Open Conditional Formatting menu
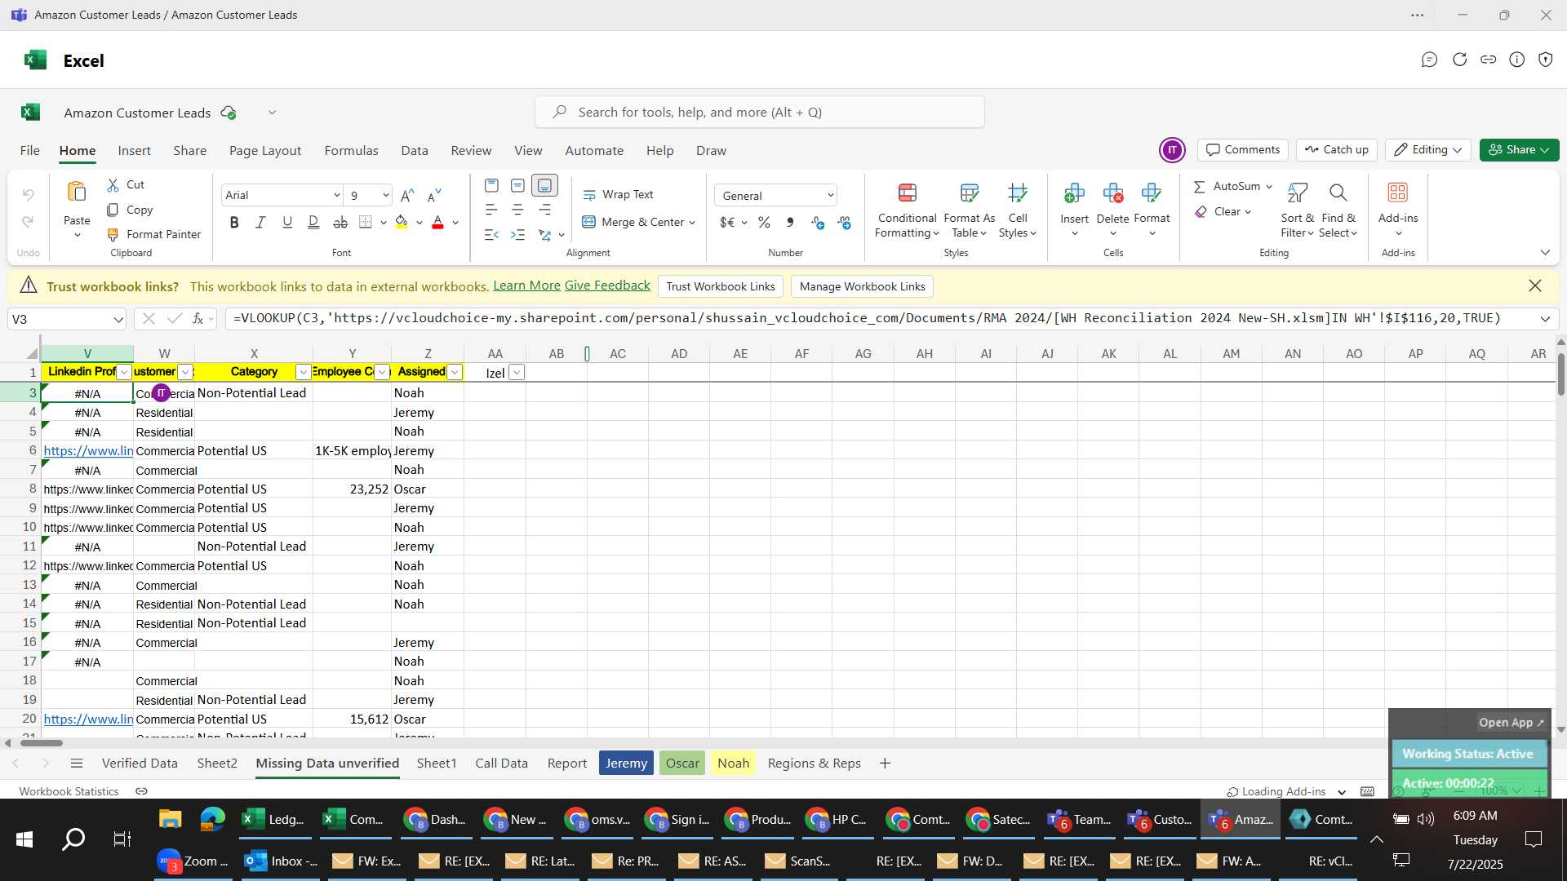The height and width of the screenshot is (881, 1567). tap(907, 210)
